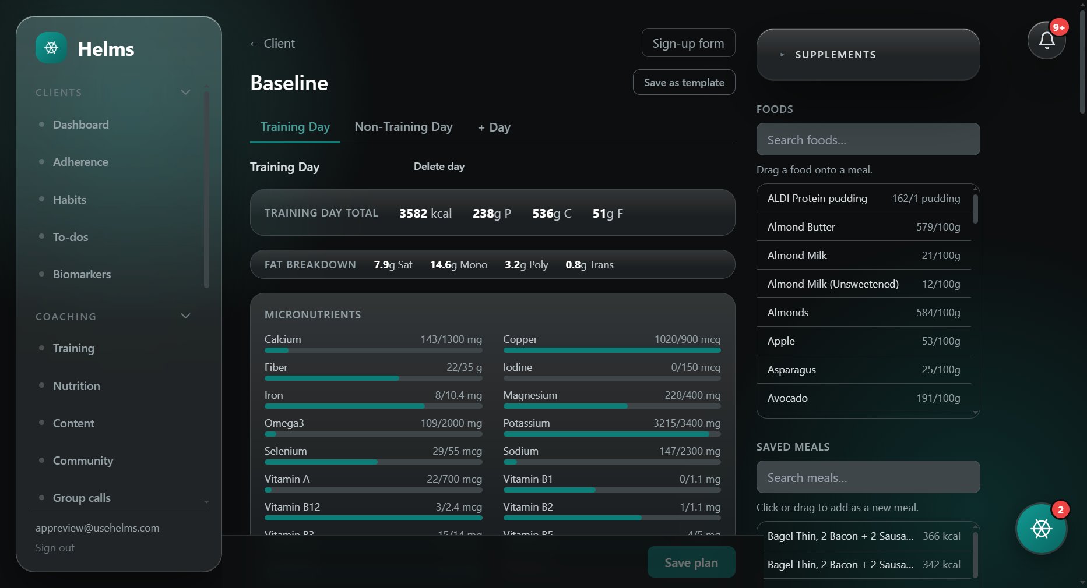Select ALDI Protein pudding food

(x=864, y=199)
